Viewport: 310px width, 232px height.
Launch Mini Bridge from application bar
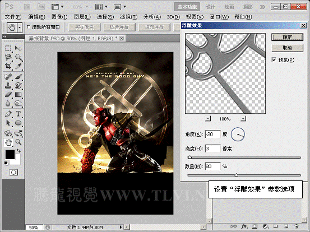click(x=41, y=7)
